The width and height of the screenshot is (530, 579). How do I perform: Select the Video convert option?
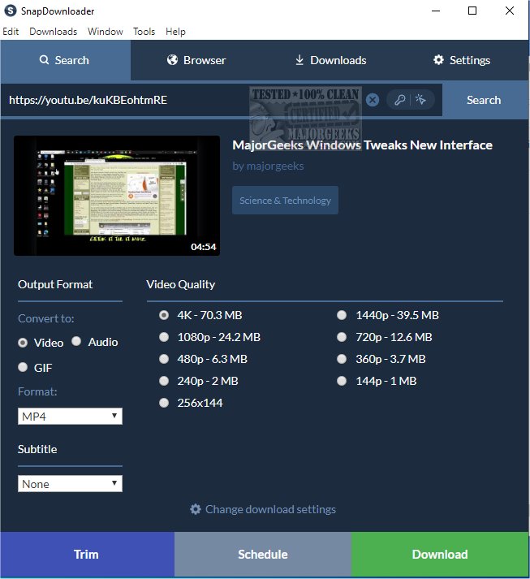[23, 343]
